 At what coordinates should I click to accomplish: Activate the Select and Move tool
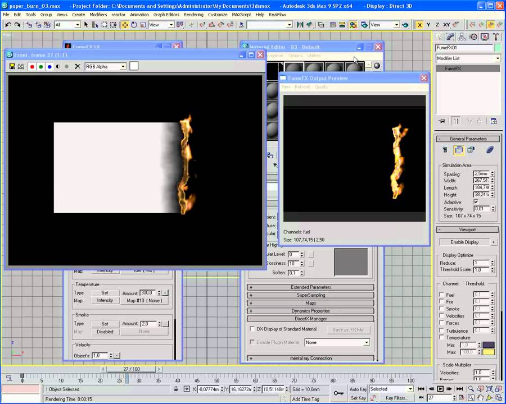[x=125, y=25]
